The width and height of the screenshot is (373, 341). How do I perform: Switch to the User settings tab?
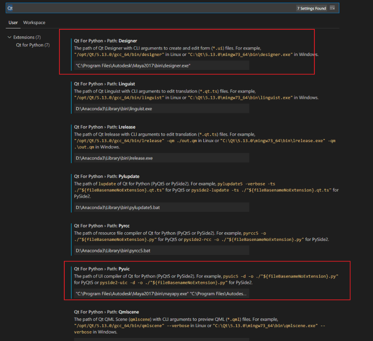13,23
